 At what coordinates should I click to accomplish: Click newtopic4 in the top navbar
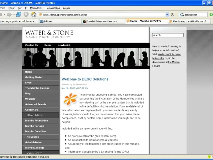pyautogui.click(x=64, y=45)
